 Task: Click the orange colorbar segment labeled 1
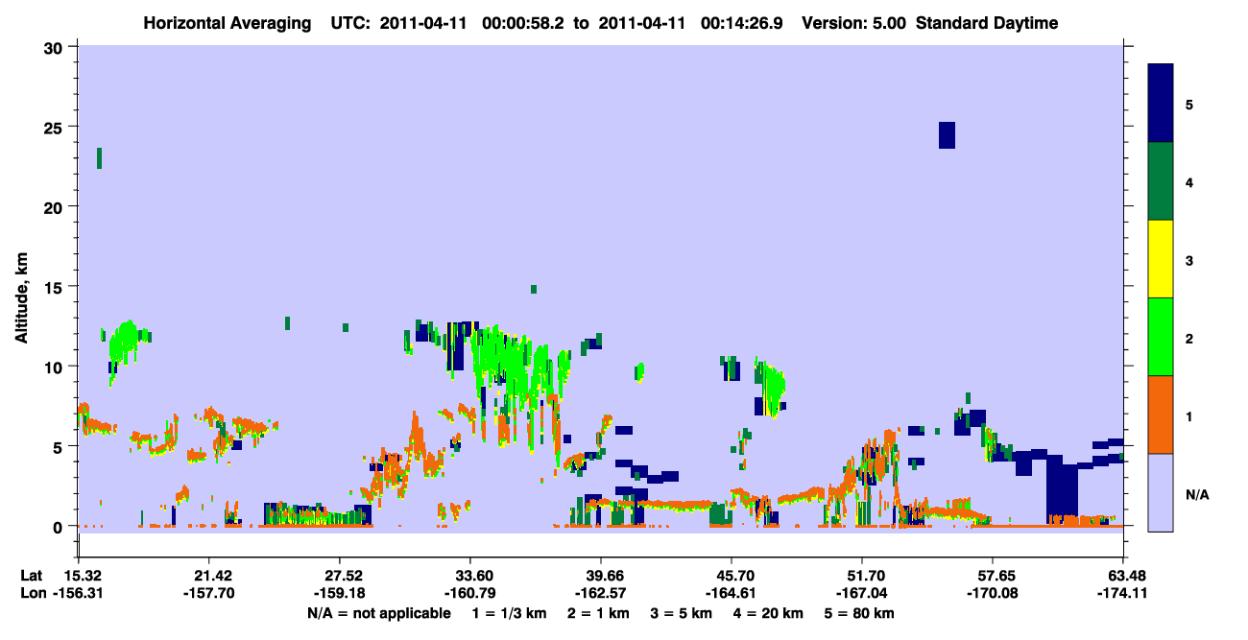pos(1161,415)
